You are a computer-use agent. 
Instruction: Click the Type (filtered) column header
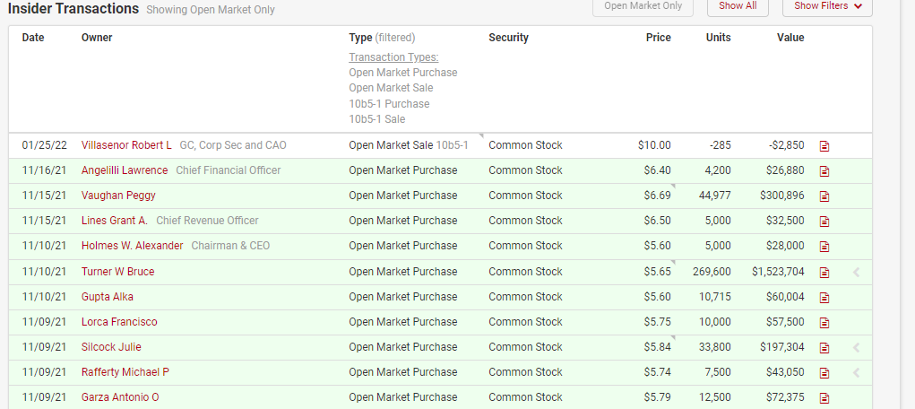pos(382,38)
